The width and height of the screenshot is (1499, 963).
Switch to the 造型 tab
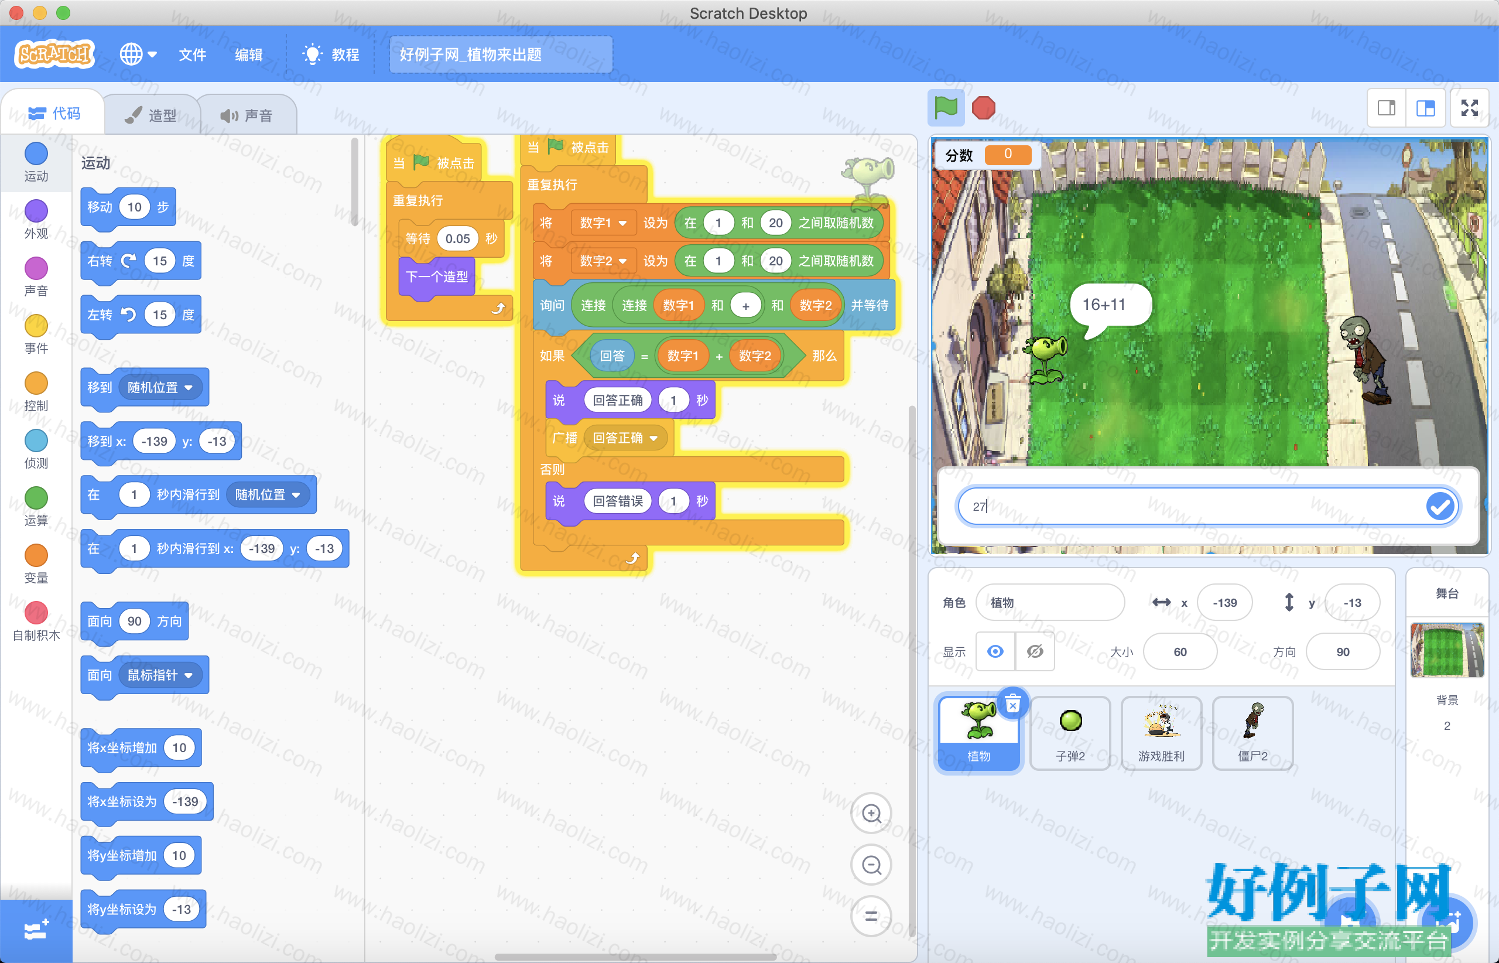point(150,115)
